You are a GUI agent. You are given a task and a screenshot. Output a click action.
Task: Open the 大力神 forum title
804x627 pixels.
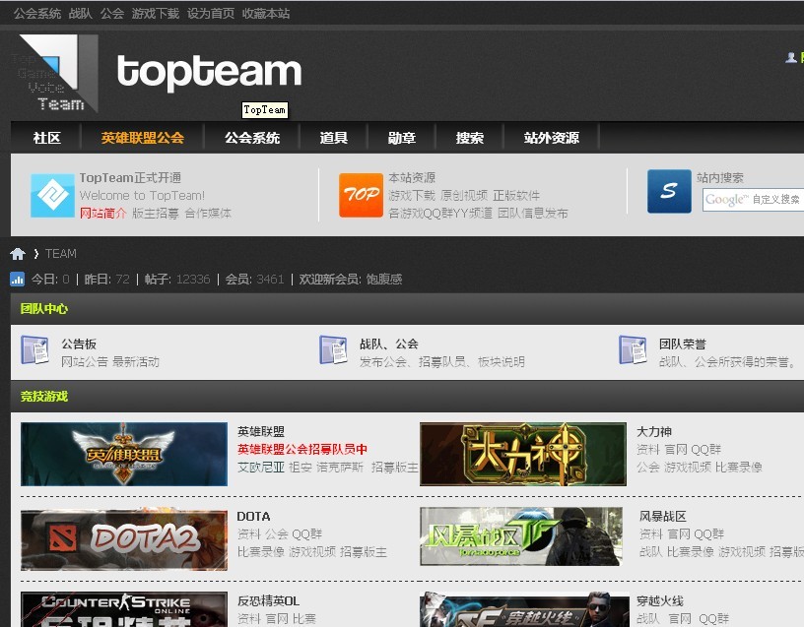pos(654,431)
